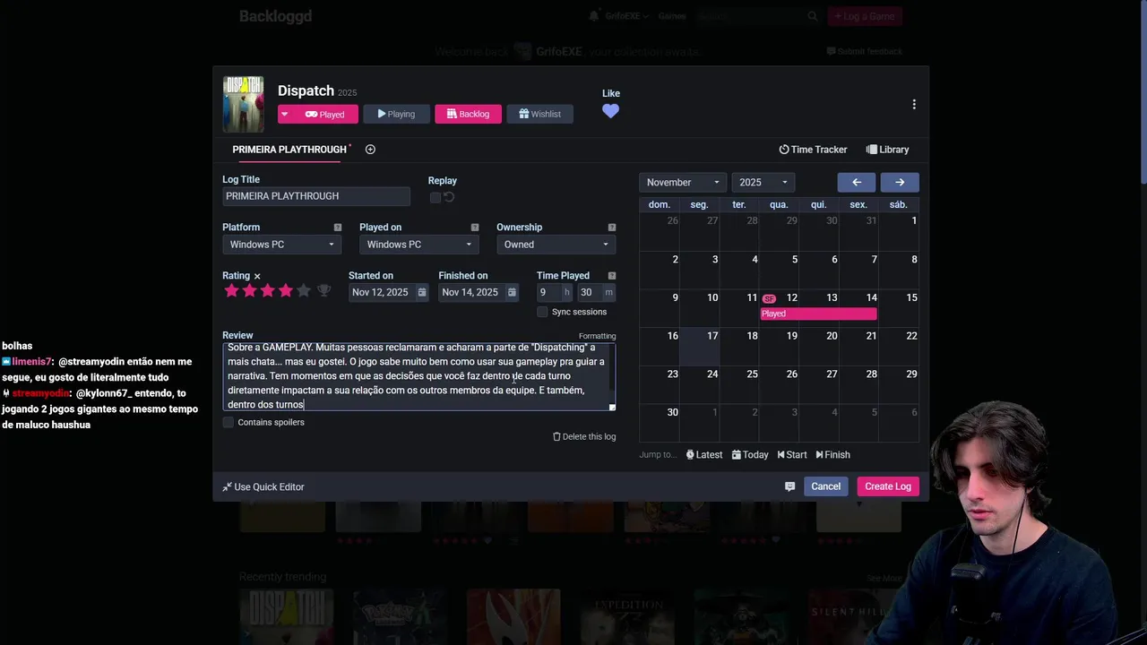Set rating to two stars

[249, 291]
